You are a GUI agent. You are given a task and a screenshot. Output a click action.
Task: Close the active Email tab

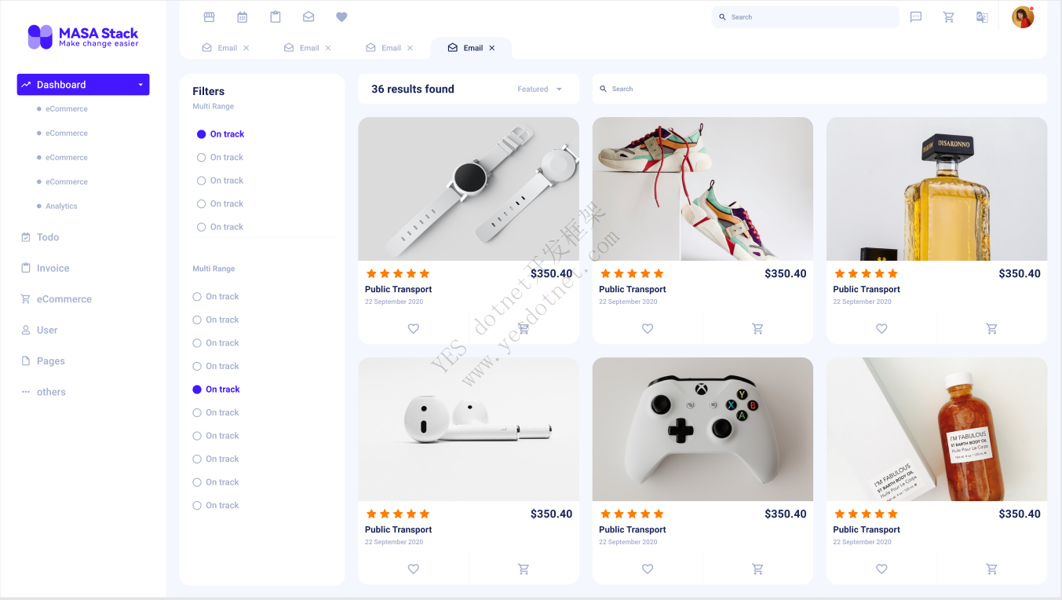coord(492,48)
